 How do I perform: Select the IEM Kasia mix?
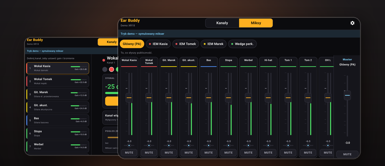pyautogui.click(x=158, y=44)
